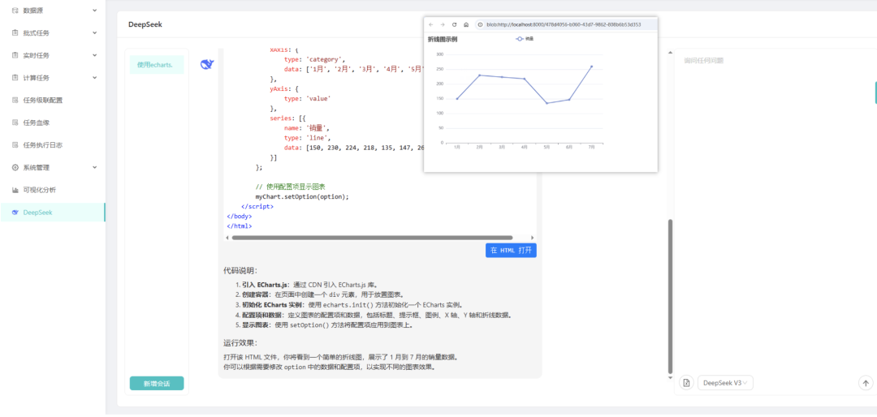Click the DeepSeek whale avatar icon
The width and height of the screenshot is (877, 417).
(x=207, y=65)
